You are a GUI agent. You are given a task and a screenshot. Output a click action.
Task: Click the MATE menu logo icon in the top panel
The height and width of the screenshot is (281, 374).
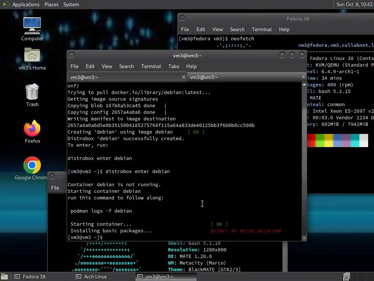tap(6, 4)
